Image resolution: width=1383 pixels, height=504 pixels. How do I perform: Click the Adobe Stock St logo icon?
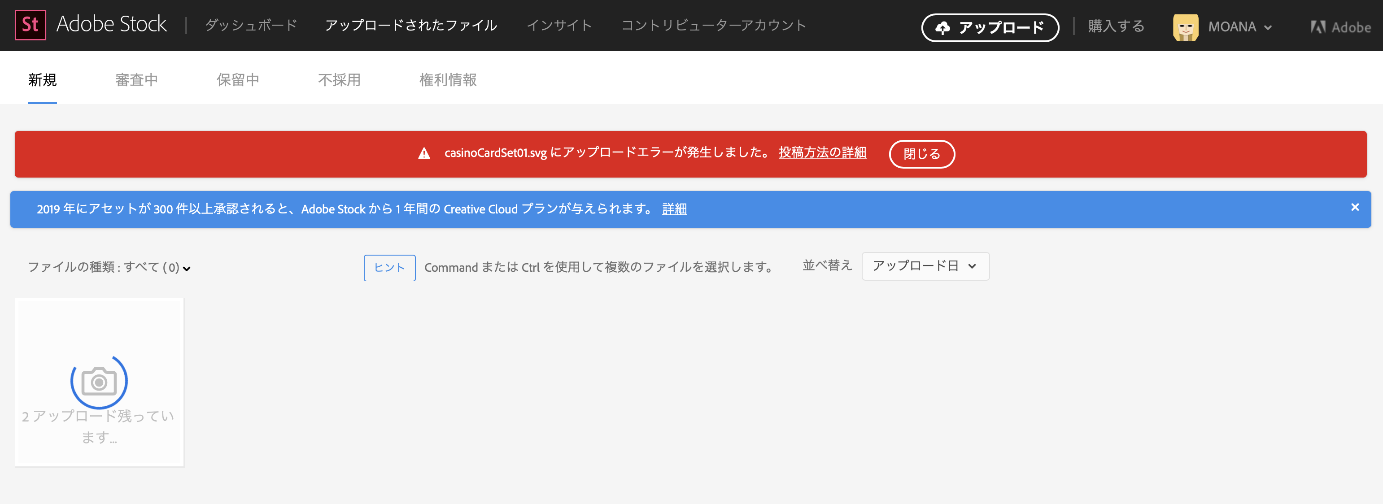point(30,25)
